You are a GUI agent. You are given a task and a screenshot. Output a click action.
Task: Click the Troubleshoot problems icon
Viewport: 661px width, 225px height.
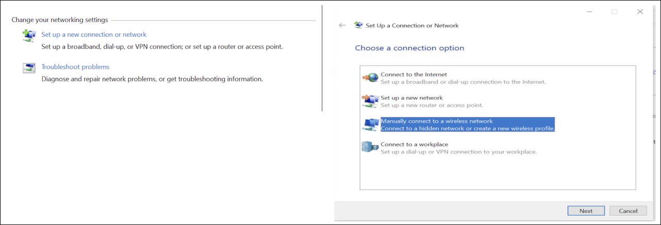tap(29, 68)
